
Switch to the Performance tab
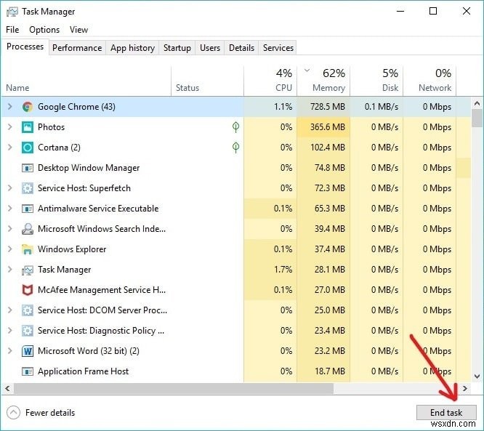[77, 48]
